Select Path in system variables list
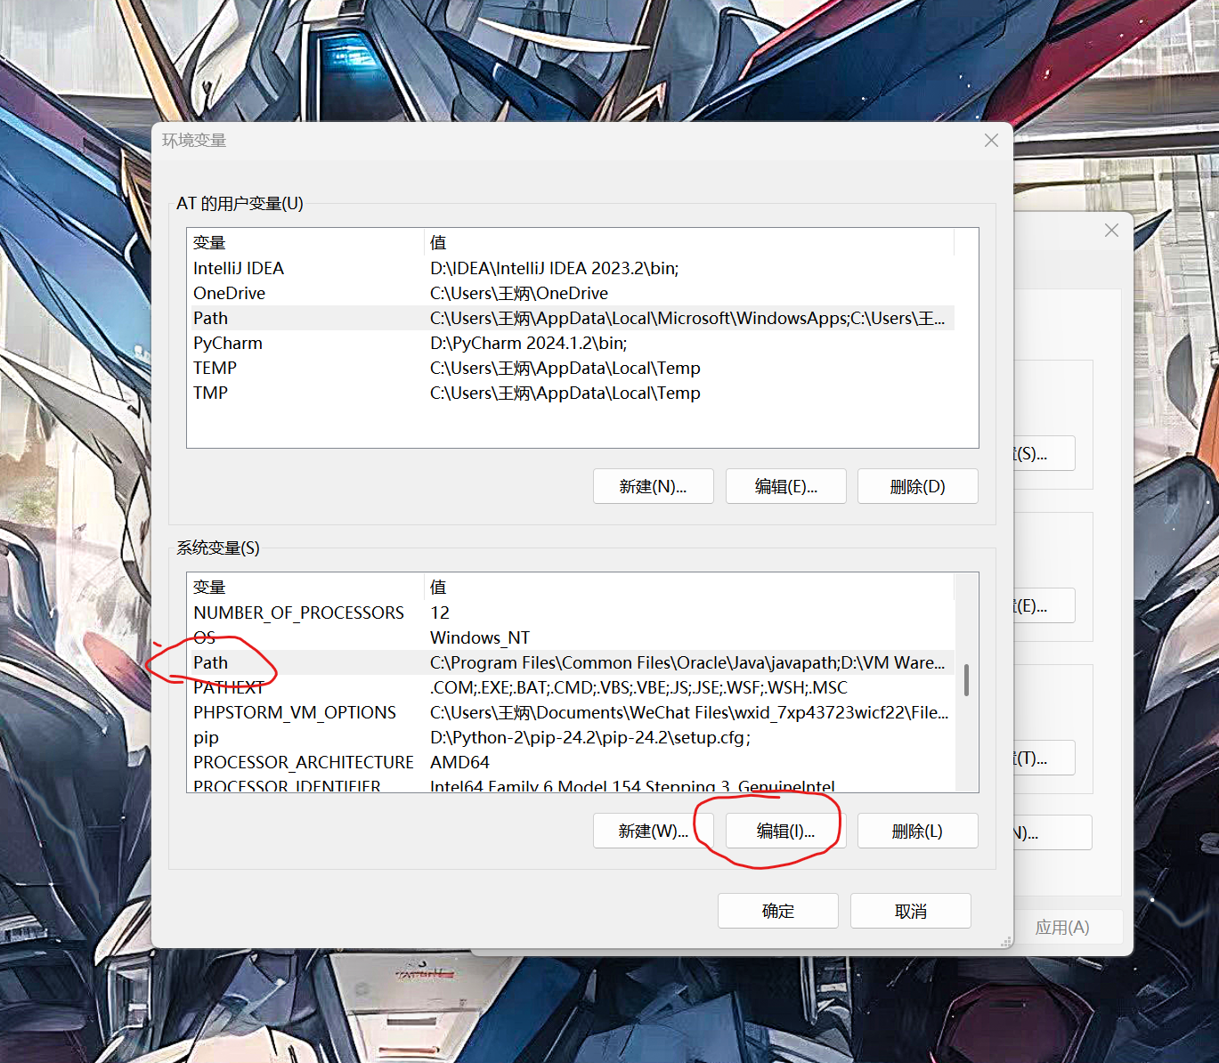 coord(570,662)
